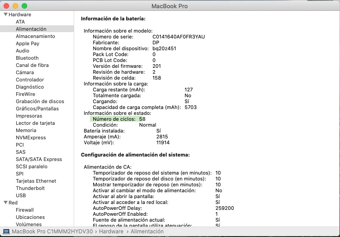Select Tarjetas Ethernet in the sidebar

tap(36, 181)
